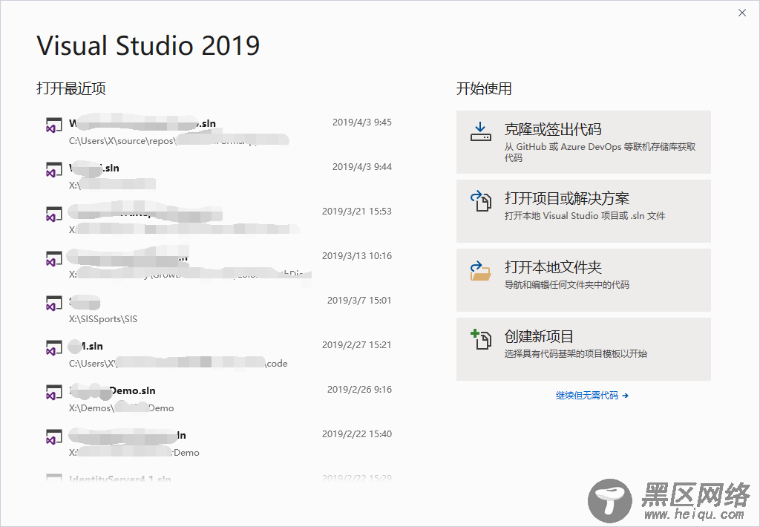The height and width of the screenshot is (527, 760).
Task: Click the X:\SISSports\SIS path text
Action: coord(103,319)
